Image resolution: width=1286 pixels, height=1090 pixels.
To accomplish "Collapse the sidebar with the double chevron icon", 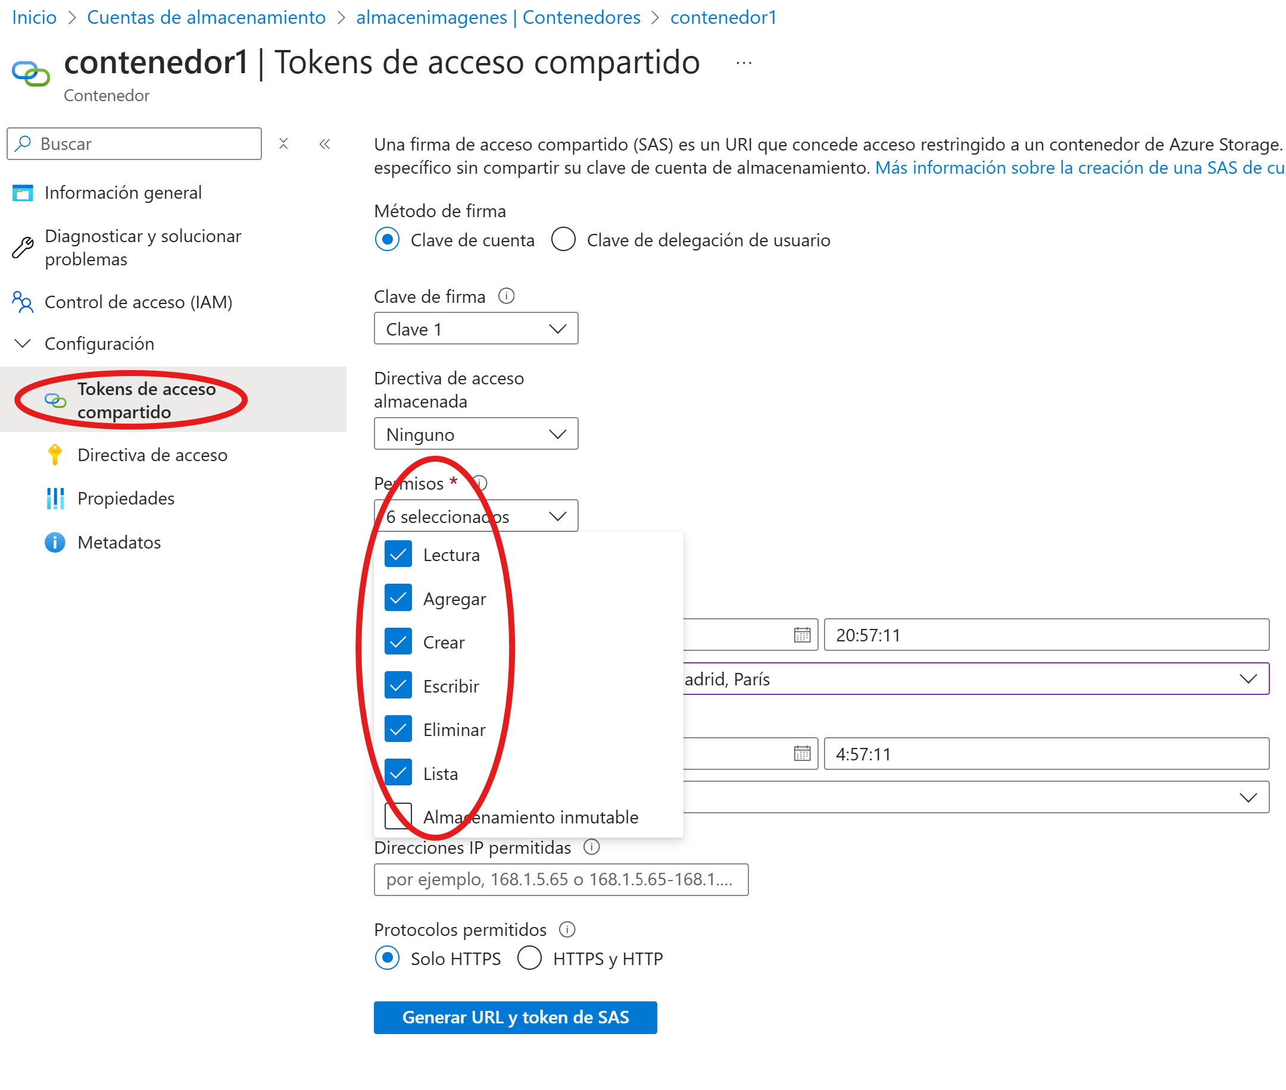I will 324,144.
